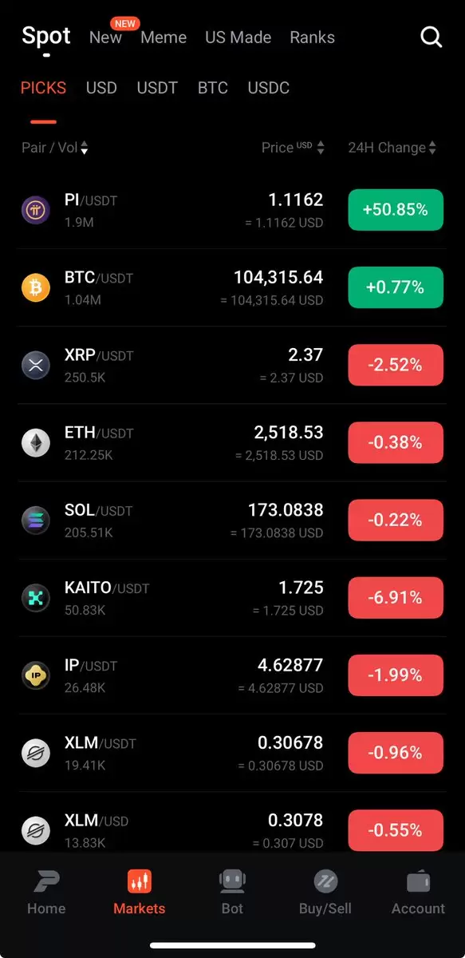The image size is (465, 958).
Task: Open the search magnifier icon
Action: (x=431, y=37)
